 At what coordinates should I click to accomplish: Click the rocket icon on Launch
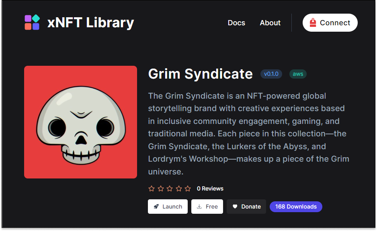156,207
